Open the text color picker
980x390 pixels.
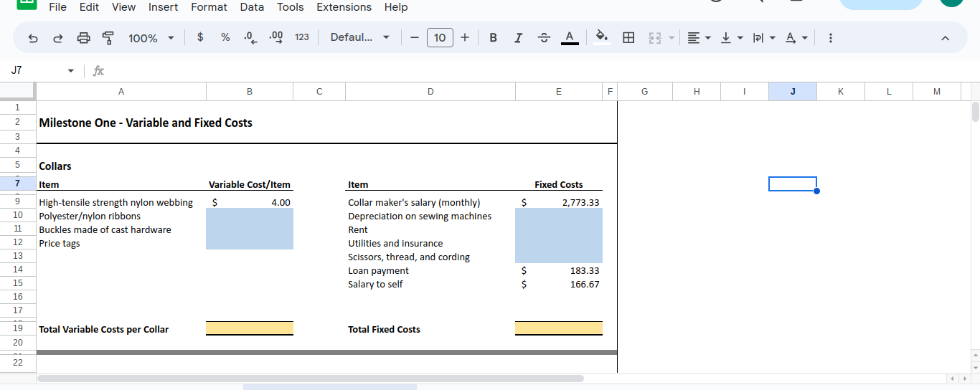tap(570, 37)
